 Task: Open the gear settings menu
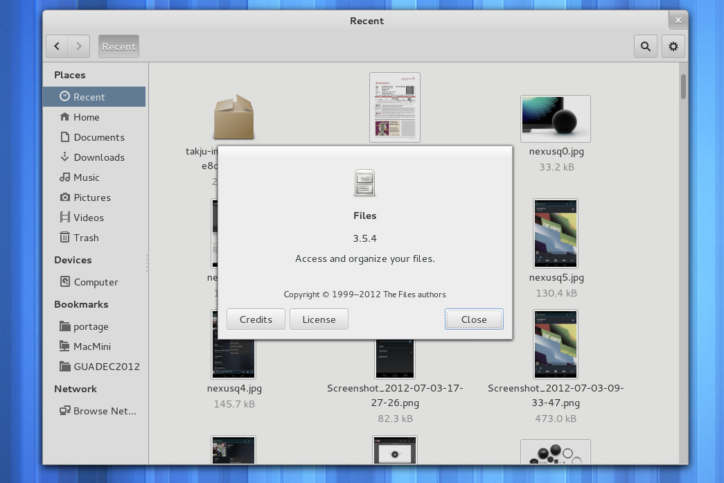(673, 46)
